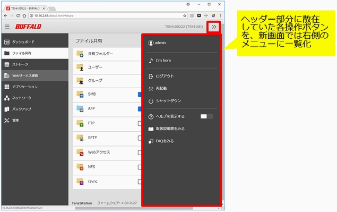Click the help question-mark icon

(x=151, y=117)
